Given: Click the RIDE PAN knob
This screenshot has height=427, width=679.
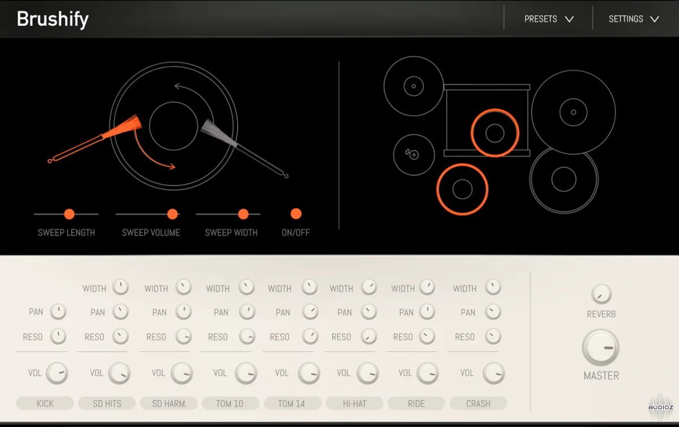Looking at the screenshot, I should tap(427, 311).
